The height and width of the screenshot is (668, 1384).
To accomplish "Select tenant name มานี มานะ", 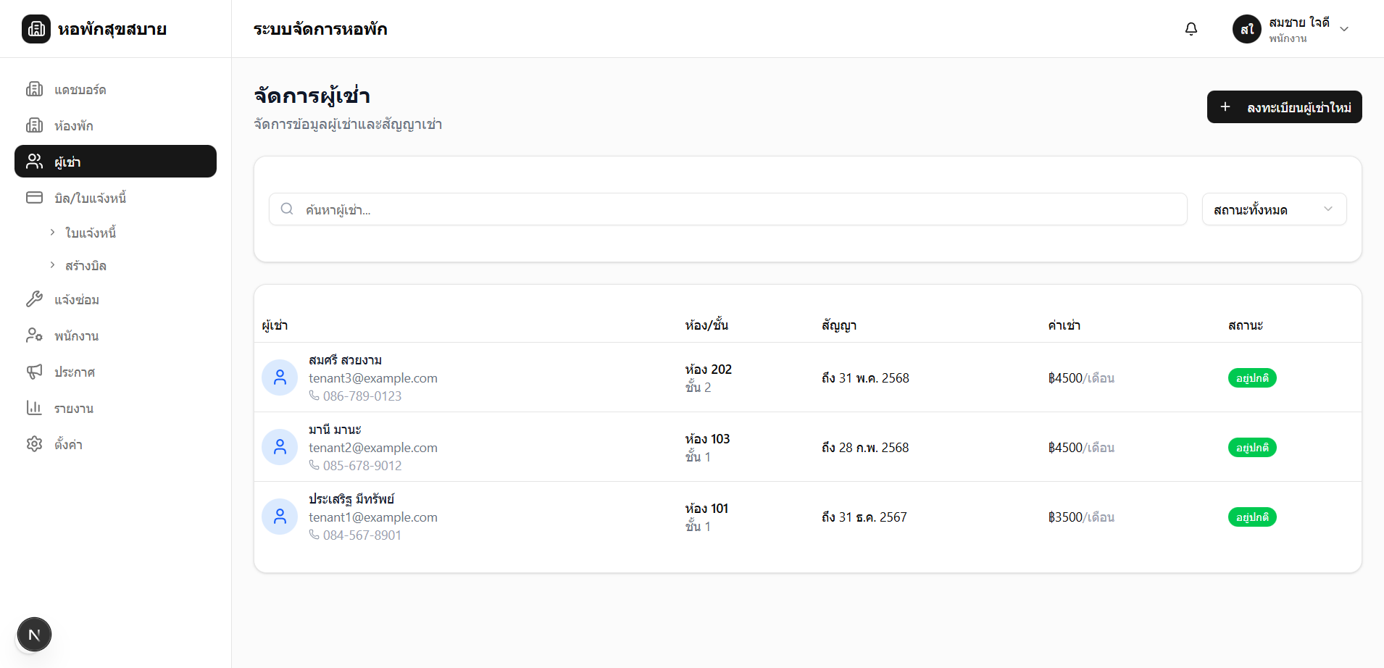I will tap(335, 430).
